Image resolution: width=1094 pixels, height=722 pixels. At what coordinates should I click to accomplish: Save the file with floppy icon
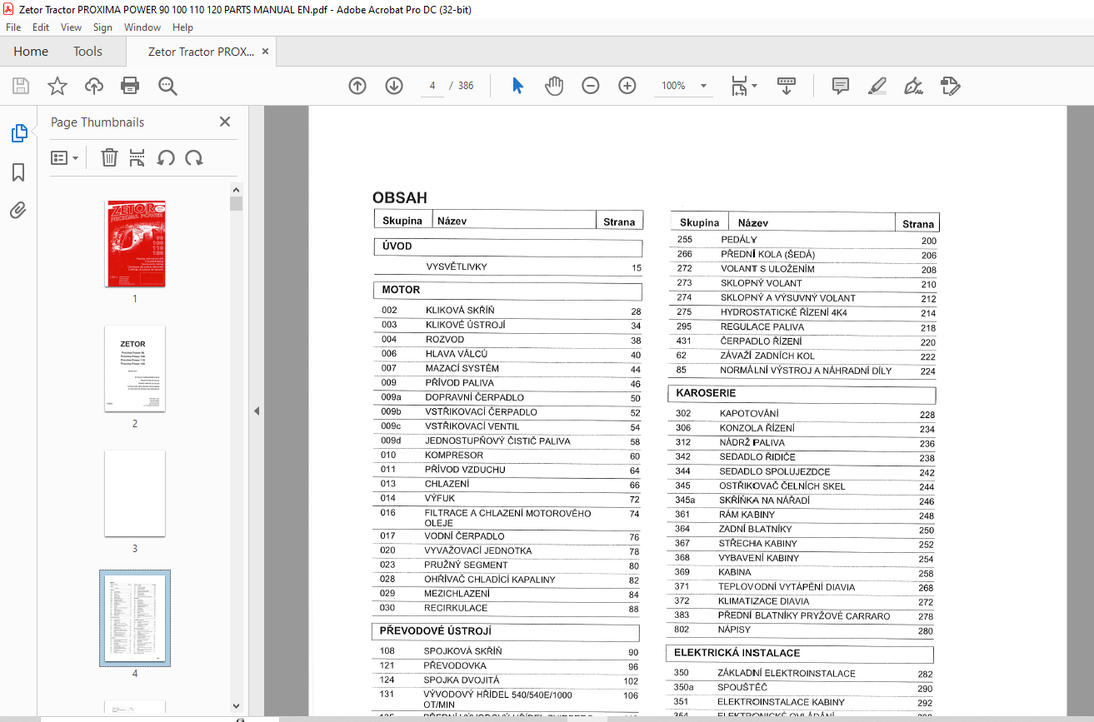click(x=20, y=86)
